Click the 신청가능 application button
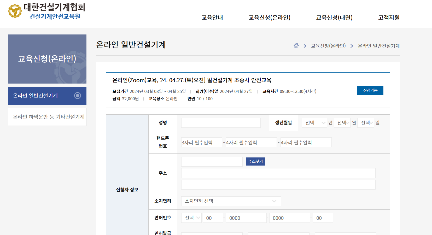Viewport: 432px width, 235px height. [x=370, y=90]
